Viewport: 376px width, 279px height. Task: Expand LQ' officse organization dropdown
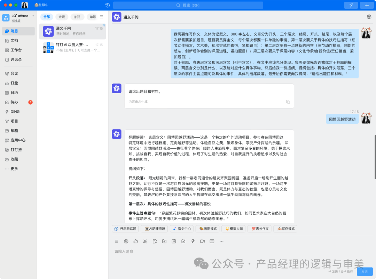tap(33, 16)
